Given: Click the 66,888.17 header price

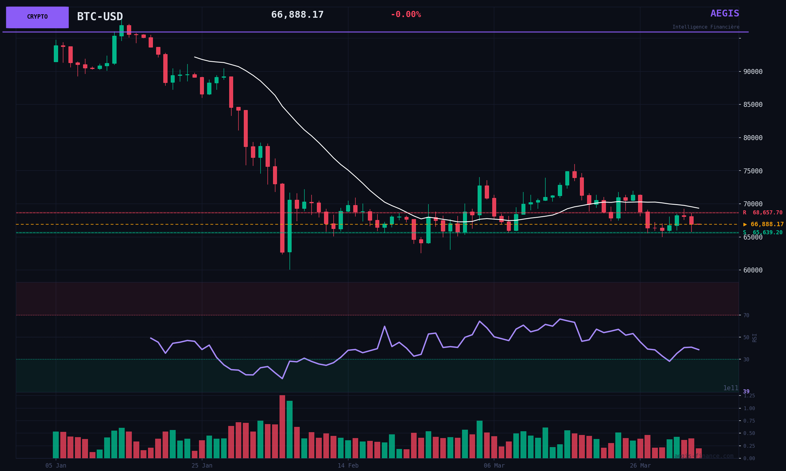Looking at the screenshot, I should [297, 15].
